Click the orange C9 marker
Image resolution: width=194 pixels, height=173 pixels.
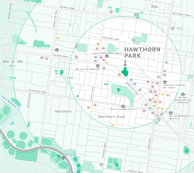tap(119, 75)
